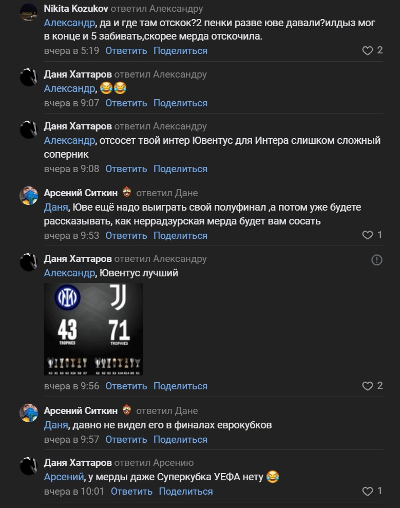Share the comment posted at 9:07
This screenshot has width=400, height=508.
pyautogui.click(x=180, y=103)
